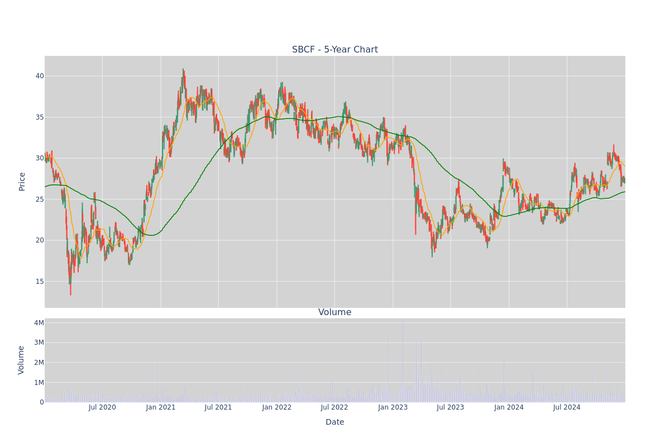
Task: Click the 'Jul 2024' date tick label
Action: (x=567, y=407)
